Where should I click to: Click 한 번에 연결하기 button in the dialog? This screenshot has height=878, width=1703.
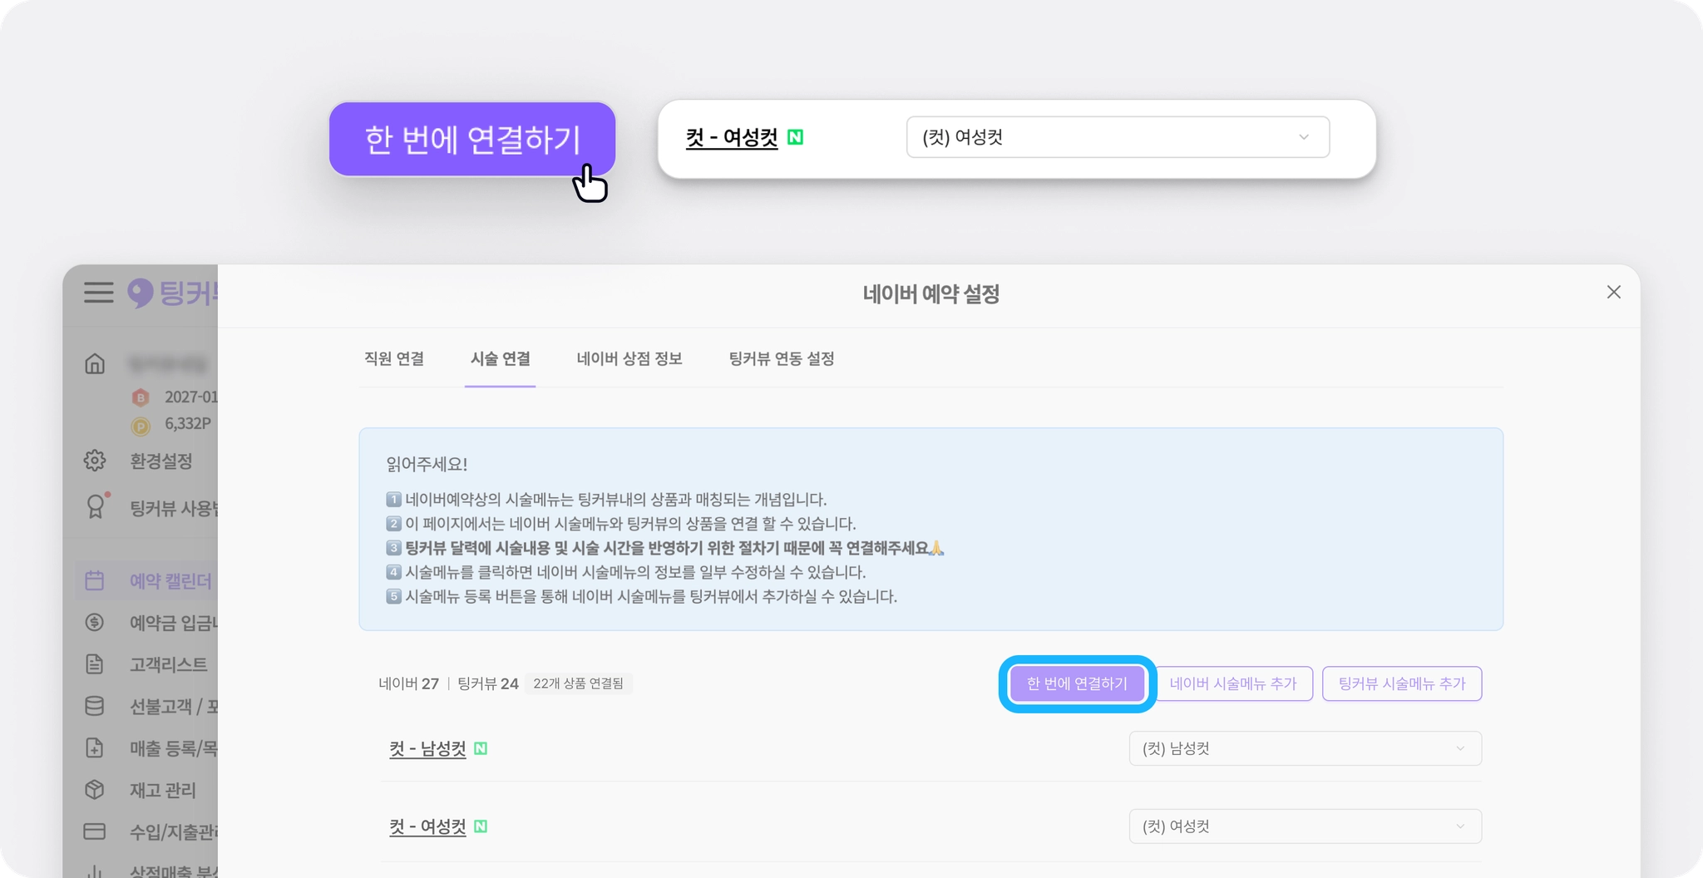point(1077,683)
